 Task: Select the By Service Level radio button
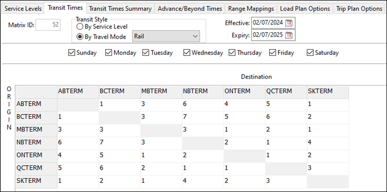pyautogui.click(x=80, y=27)
